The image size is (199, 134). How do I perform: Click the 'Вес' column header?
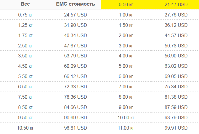click(x=25, y=4)
